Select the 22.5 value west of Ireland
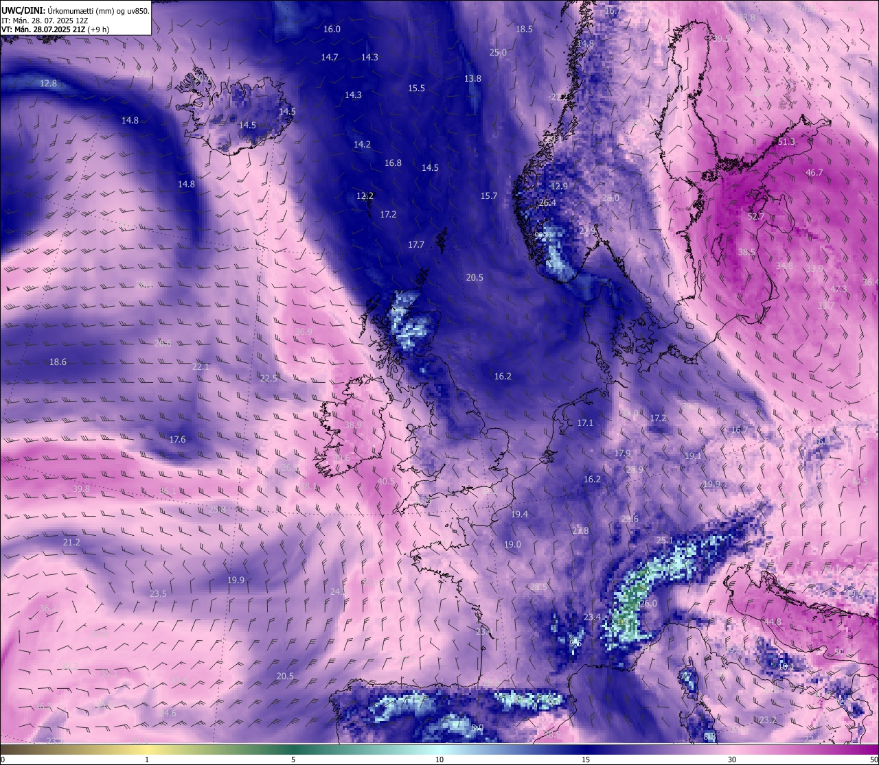 coord(269,378)
